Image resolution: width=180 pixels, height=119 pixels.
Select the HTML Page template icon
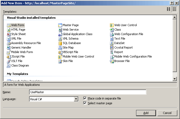coord(9,30)
